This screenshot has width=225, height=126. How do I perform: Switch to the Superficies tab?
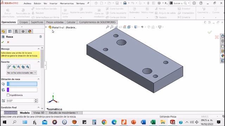click(37, 22)
